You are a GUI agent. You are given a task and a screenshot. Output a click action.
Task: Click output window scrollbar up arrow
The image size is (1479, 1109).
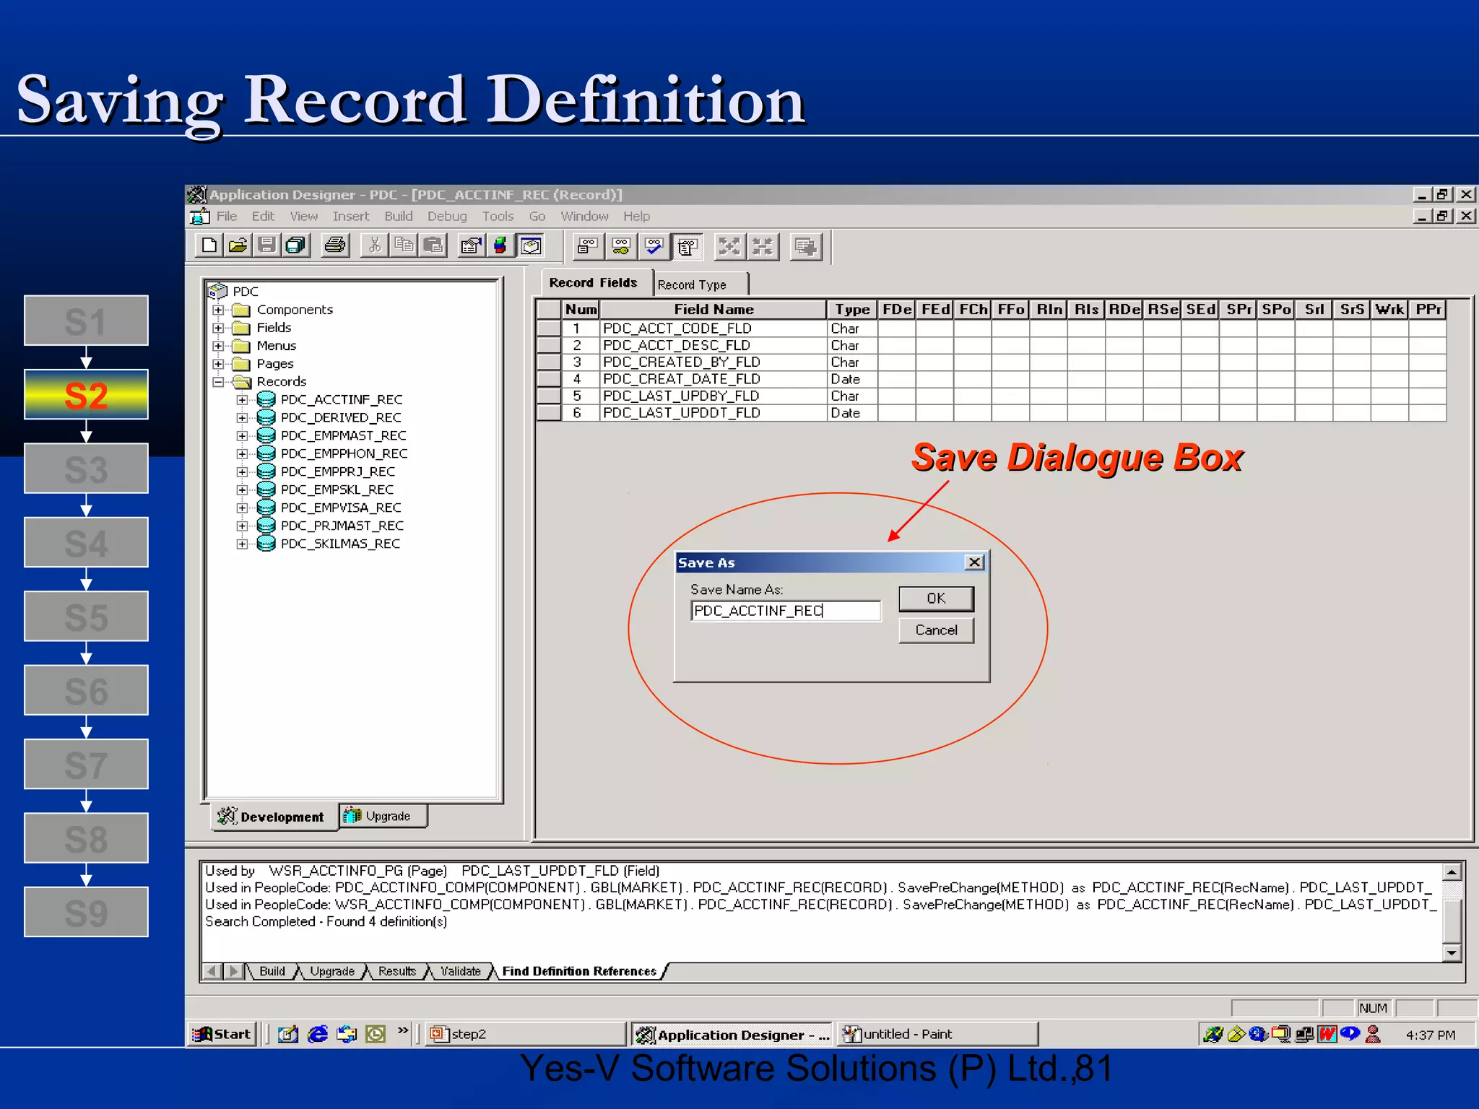[1452, 872]
